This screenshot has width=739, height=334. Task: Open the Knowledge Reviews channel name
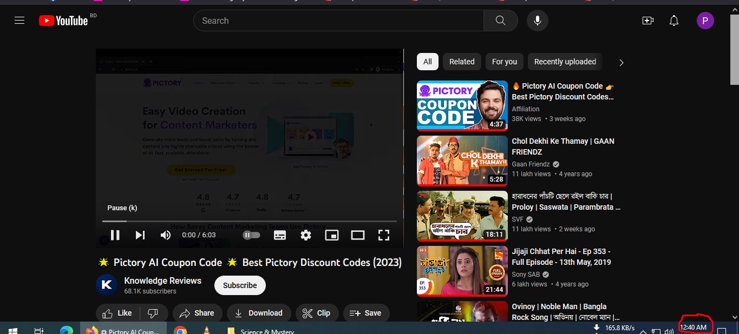(x=163, y=280)
